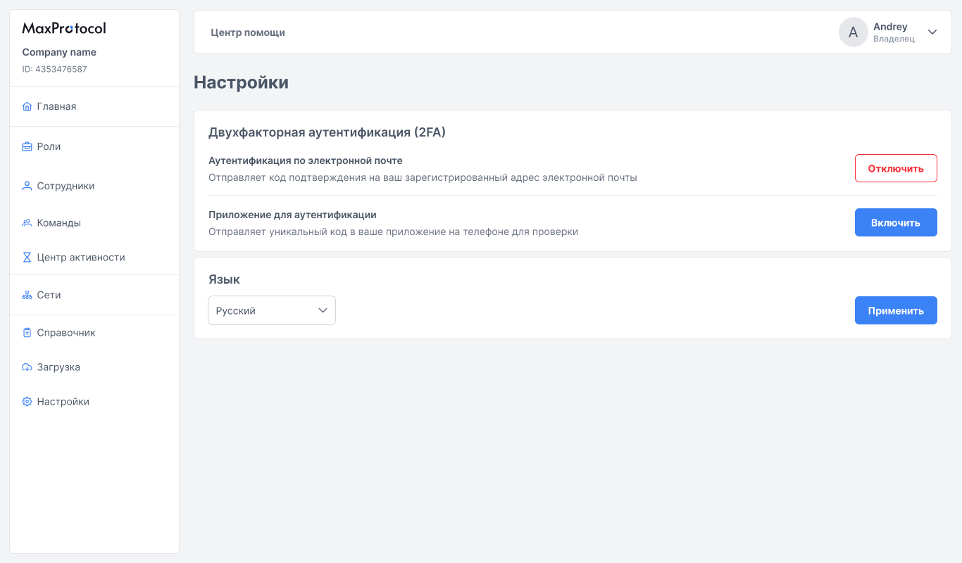Click the briefcase icon beside Роли
962x563 pixels.
point(27,146)
